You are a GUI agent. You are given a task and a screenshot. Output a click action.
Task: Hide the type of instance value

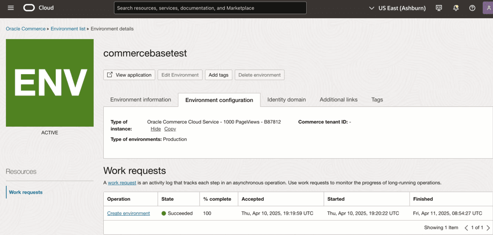coord(156,129)
